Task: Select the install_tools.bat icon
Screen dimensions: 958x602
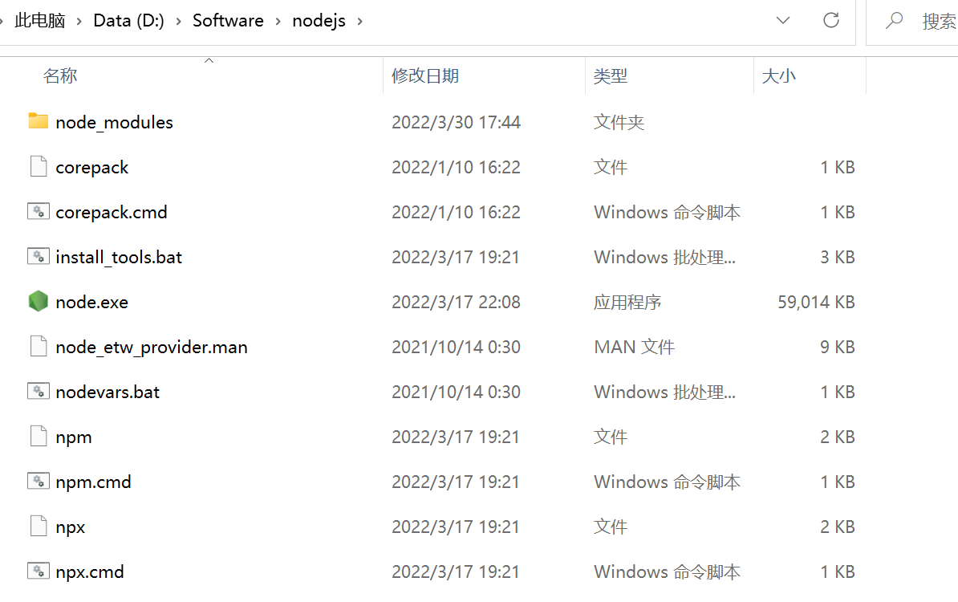Action: 38,256
